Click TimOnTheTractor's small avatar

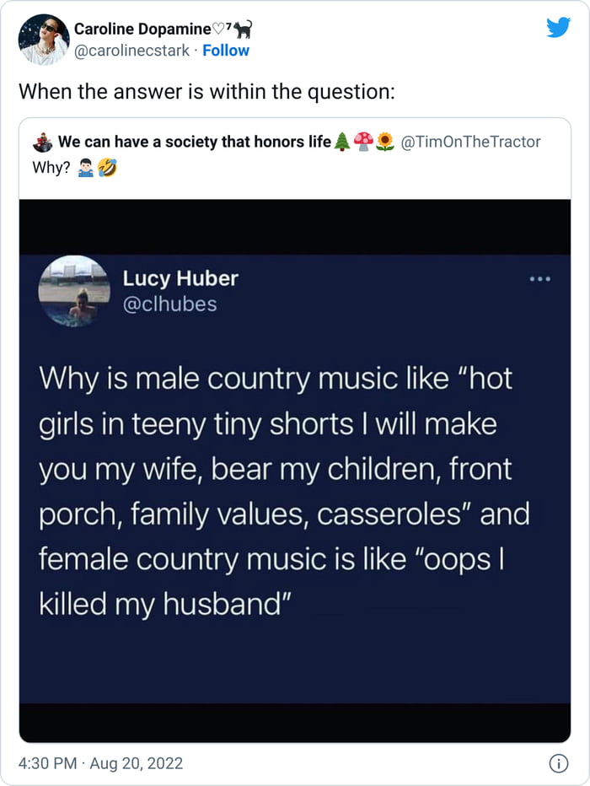tap(45, 142)
